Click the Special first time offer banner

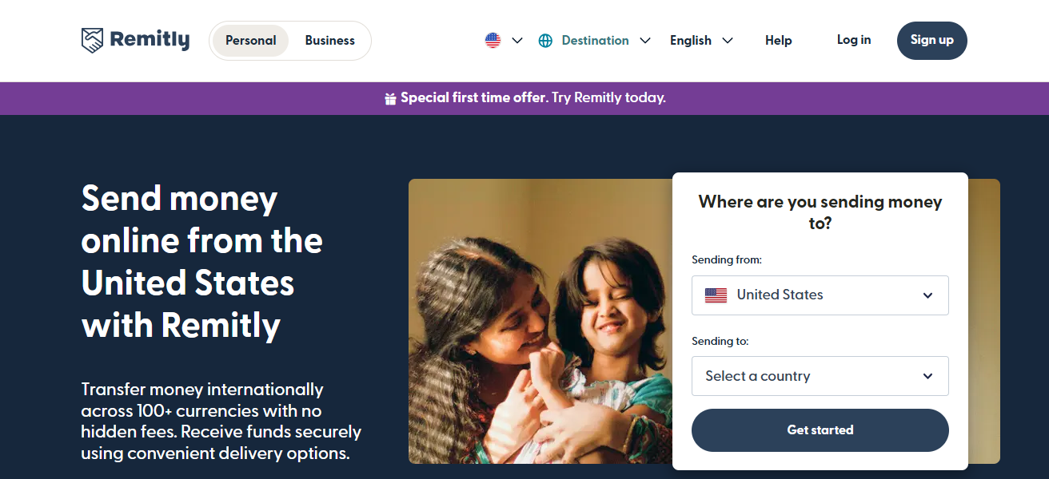[532, 98]
